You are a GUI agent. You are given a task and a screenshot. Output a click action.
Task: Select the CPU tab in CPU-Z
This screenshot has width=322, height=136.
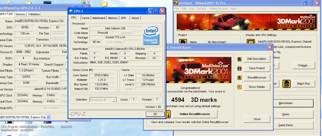[73, 17]
